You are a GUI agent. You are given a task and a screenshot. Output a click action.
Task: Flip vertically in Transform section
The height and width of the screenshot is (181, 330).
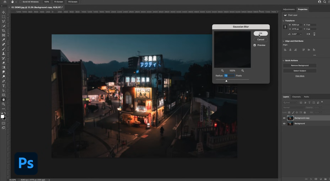coord(314,34)
